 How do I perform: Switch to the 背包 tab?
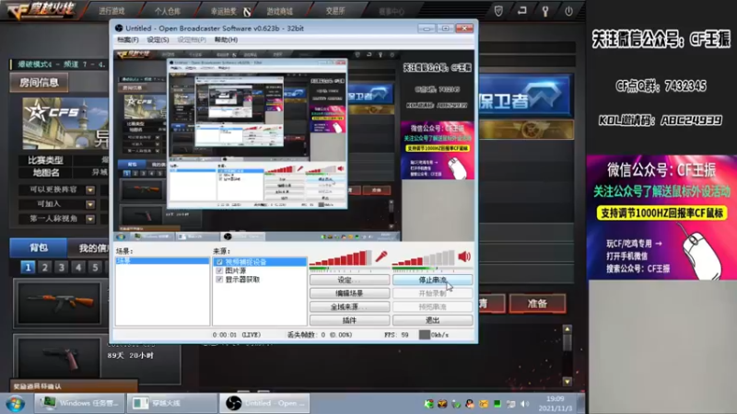39,247
